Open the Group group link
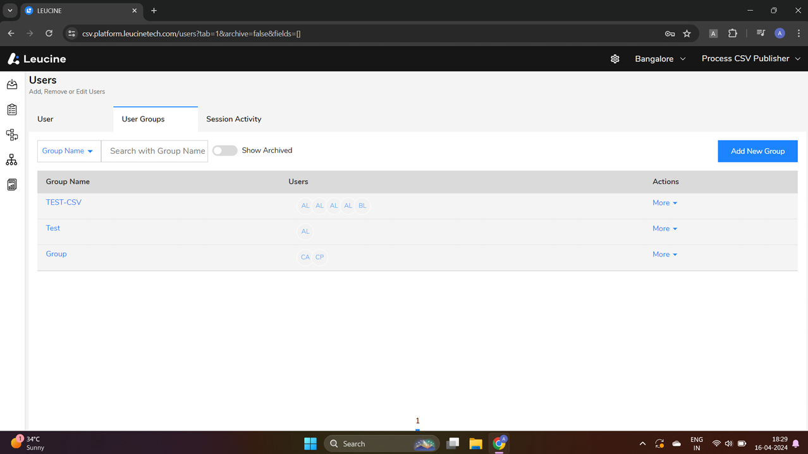The height and width of the screenshot is (454, 808). (56, 254)
